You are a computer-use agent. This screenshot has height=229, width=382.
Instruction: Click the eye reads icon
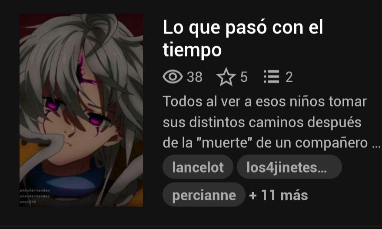(173, 77)
